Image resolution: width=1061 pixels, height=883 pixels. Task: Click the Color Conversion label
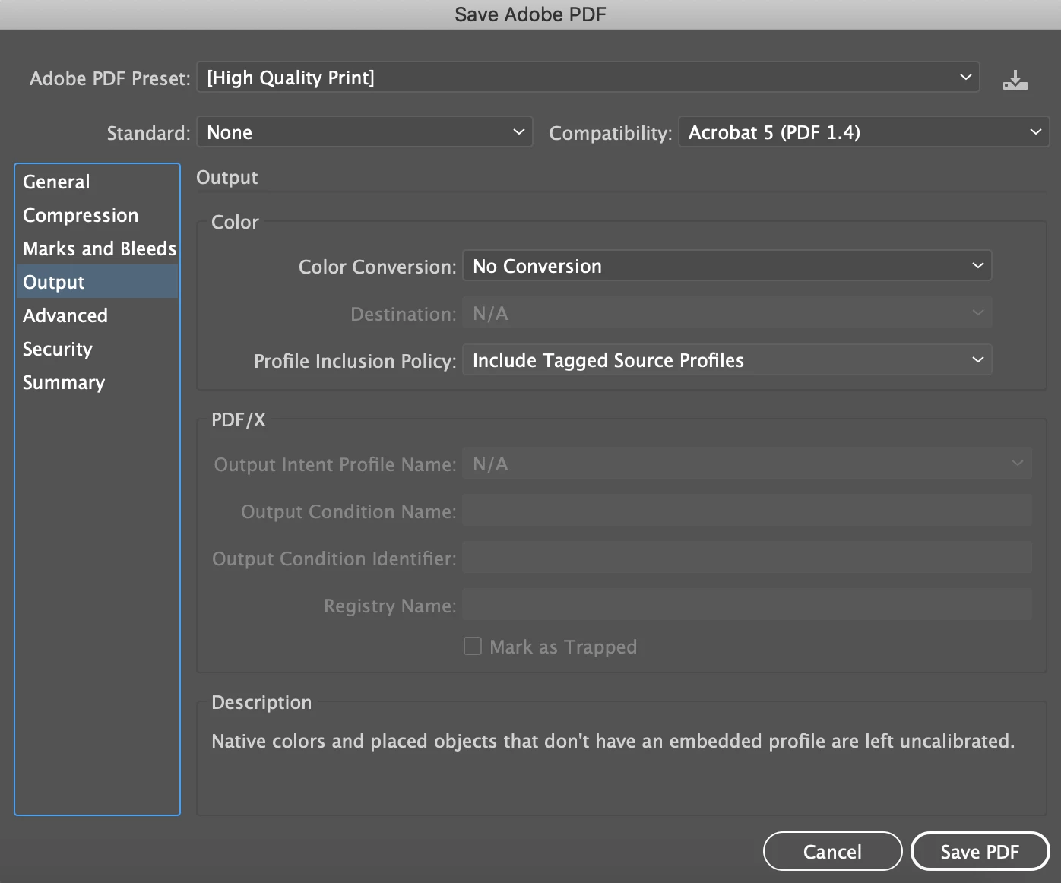click(x=377, y=267)
